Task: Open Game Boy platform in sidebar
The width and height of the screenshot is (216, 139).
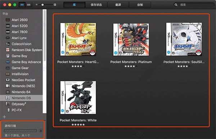Action: (x=19, y=56)
